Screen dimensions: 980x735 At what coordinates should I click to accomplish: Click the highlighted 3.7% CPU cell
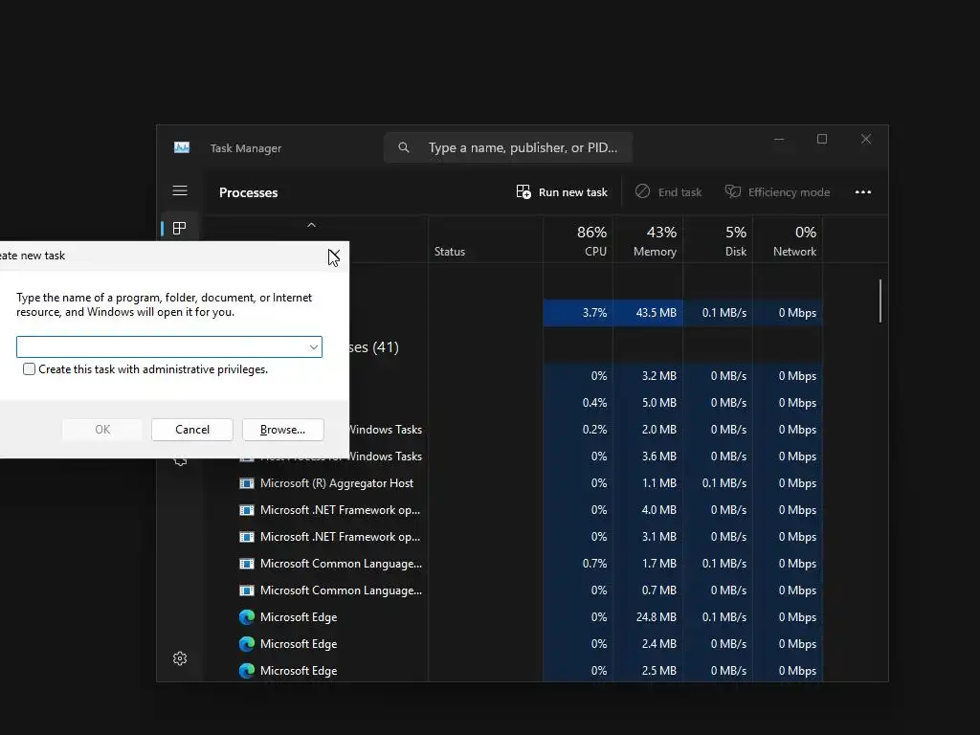click(x=578, y=313)
